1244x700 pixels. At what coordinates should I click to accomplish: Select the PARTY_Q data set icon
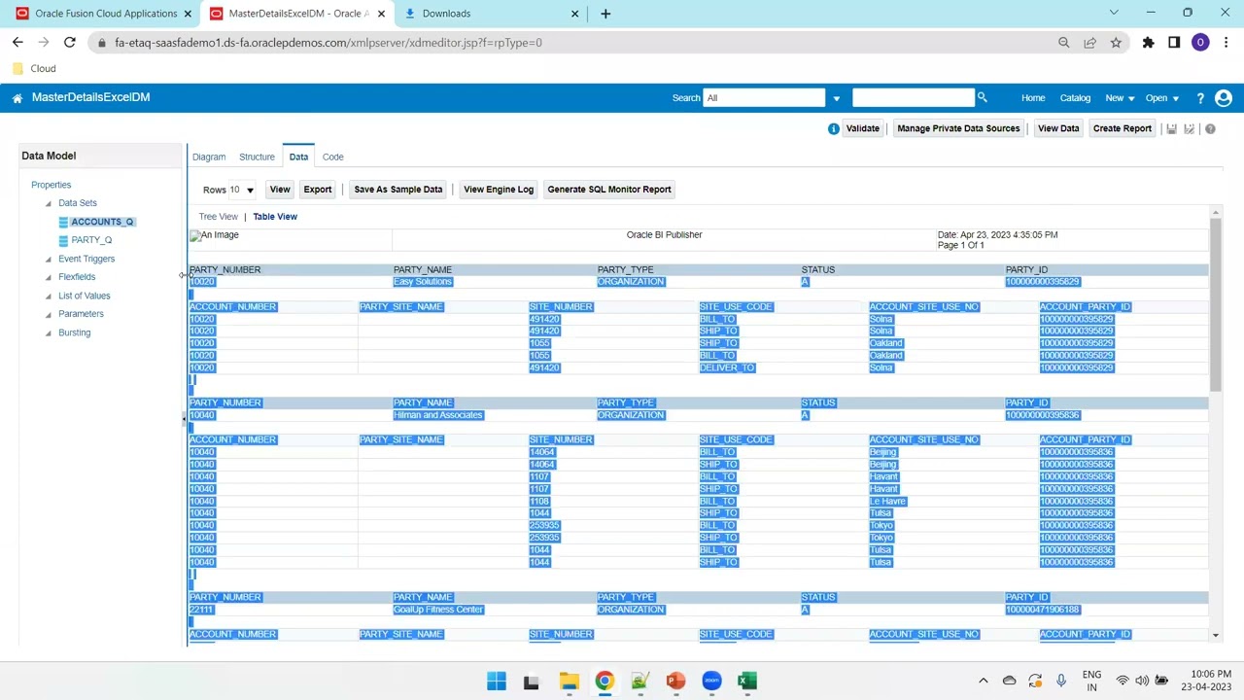pyautogui.click(x=63, y=240)
